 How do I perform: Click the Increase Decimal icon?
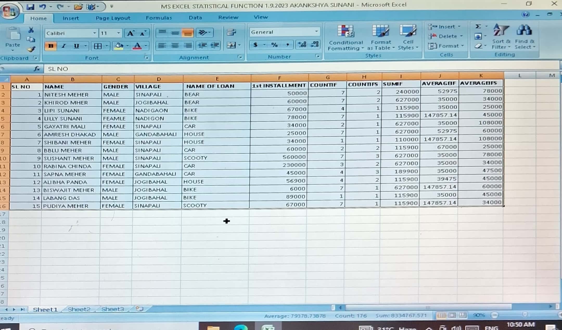tap(302, 45)
